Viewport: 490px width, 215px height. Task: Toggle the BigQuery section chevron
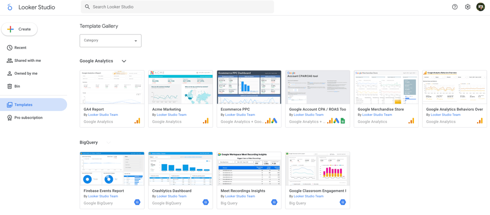click(109, 143)
